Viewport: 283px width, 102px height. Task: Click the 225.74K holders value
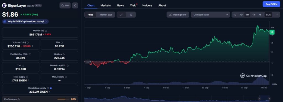(60, 58)
